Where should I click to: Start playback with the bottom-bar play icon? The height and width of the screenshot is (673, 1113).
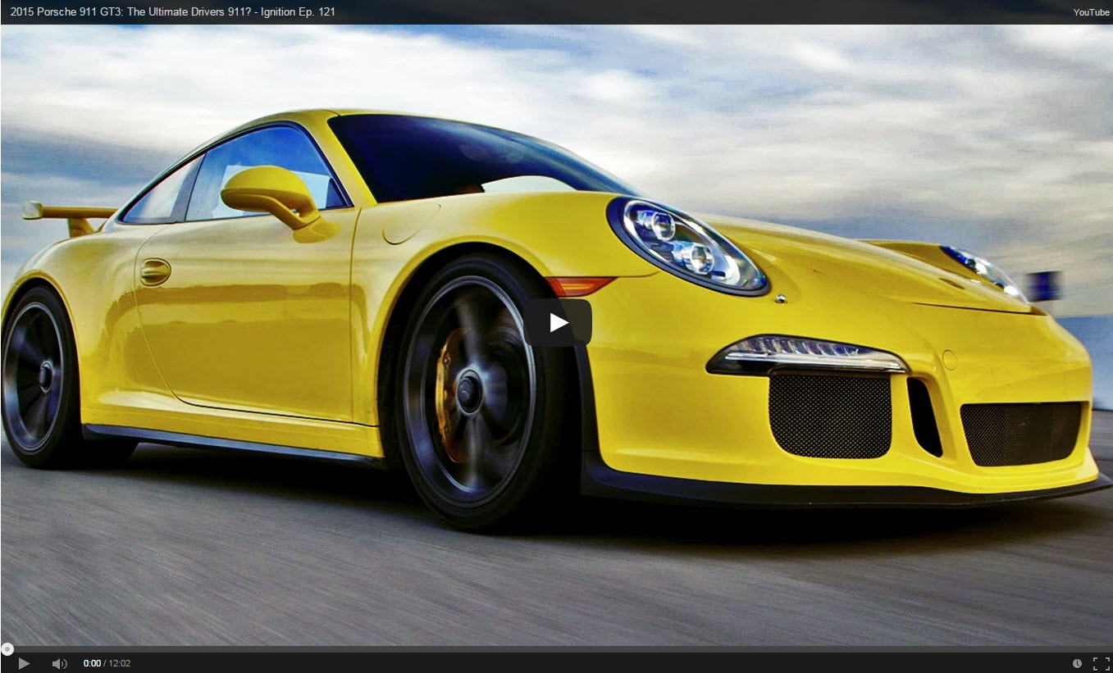pyautogui.click(x=24, y=663)
